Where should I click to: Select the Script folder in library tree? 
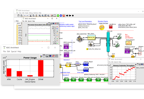click(x=19, y=37)
